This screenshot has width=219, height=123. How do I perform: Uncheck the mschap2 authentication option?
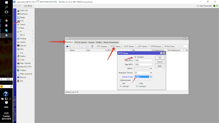pos(137,86)
